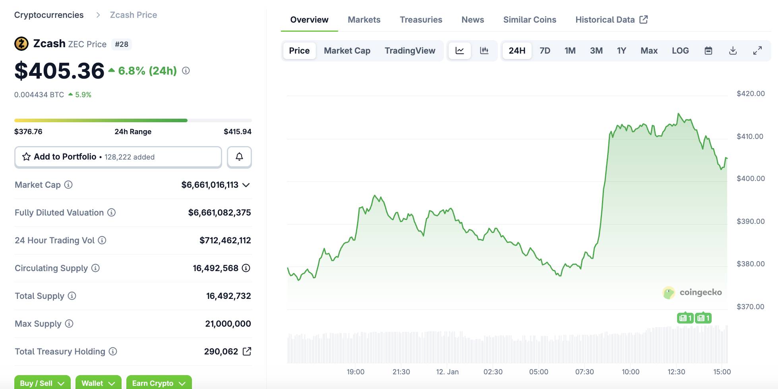778x389 pixels.
Task: Switch to line chart view icon
Action: click(460, 50)
